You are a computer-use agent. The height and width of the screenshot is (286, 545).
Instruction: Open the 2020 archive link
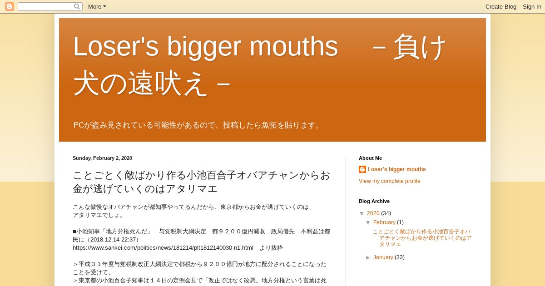pos(373,213)
